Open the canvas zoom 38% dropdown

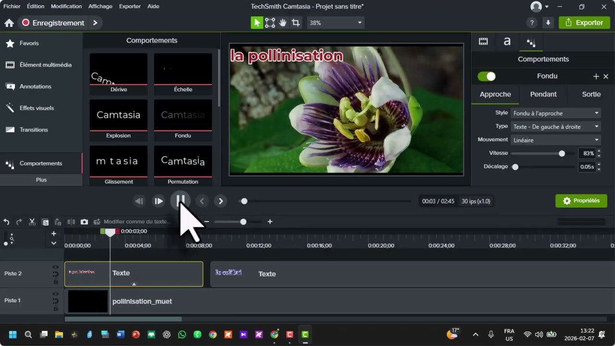(x=335, y=23)
